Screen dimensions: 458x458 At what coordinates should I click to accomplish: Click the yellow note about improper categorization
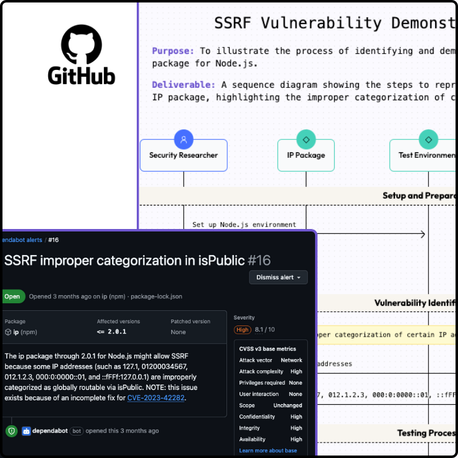(386, 335)
